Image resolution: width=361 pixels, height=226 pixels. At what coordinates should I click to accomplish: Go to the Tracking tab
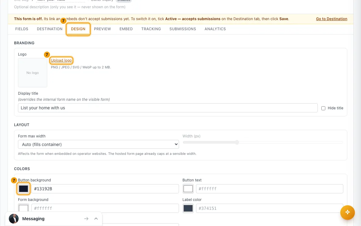pyautogui.click(x=151, y=29)
